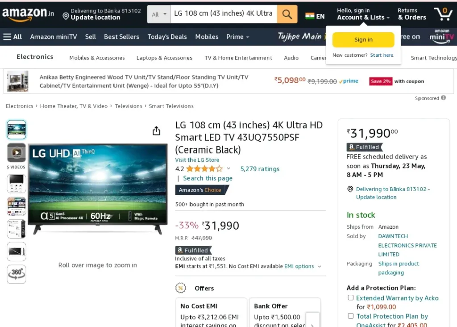Viewport: 457px width, 327px height.
Task: Expand the star rating breakdown arrow
Action: (228, 168)
